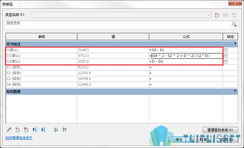Click the New Parameter icon at bottom

pyautogui.click(x=18, y=130)
